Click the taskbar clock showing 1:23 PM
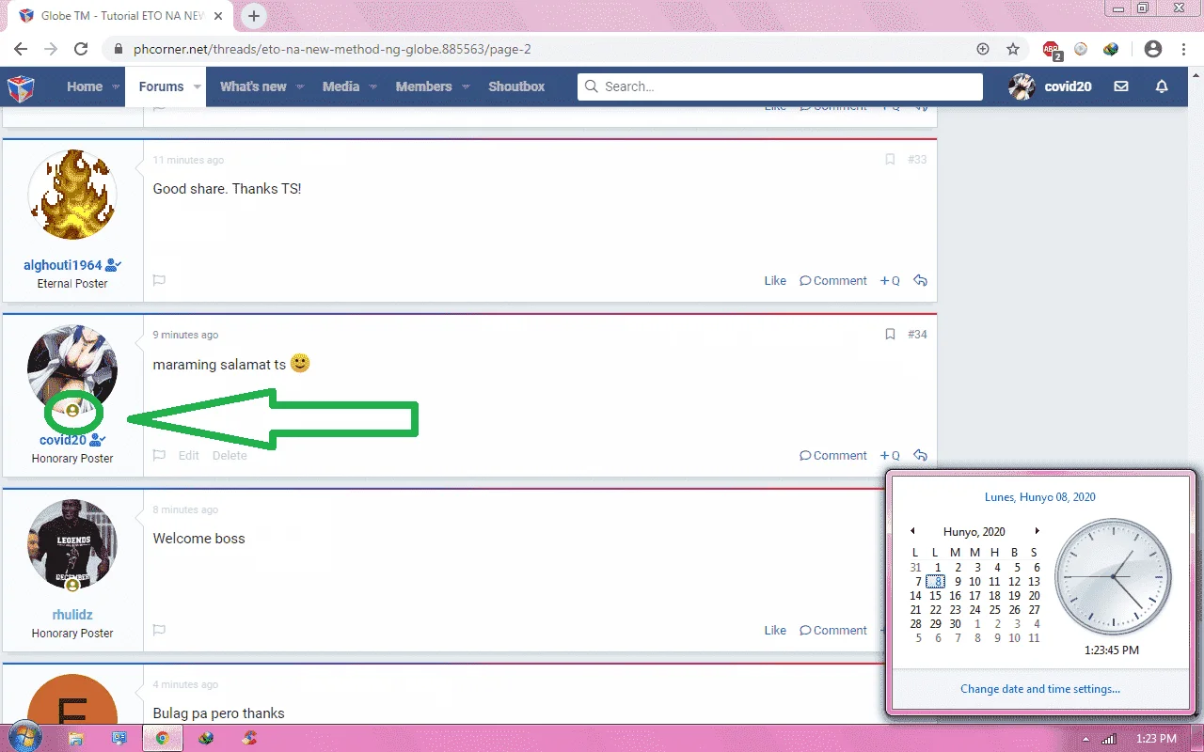The height and width of the screenshot is (752, 1204). [1156, 739]
